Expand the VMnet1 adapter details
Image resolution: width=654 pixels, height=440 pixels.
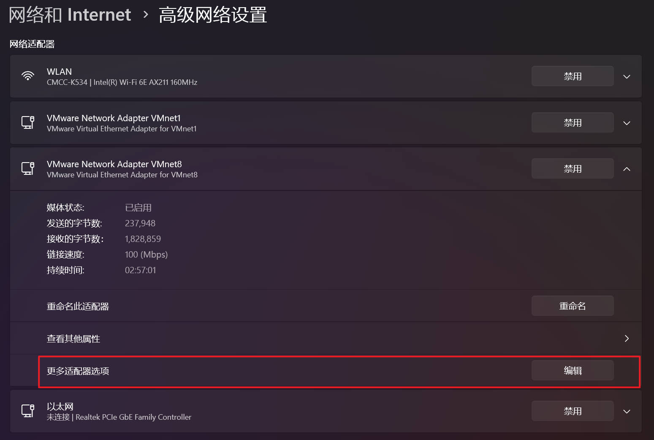tap(627, 123)
